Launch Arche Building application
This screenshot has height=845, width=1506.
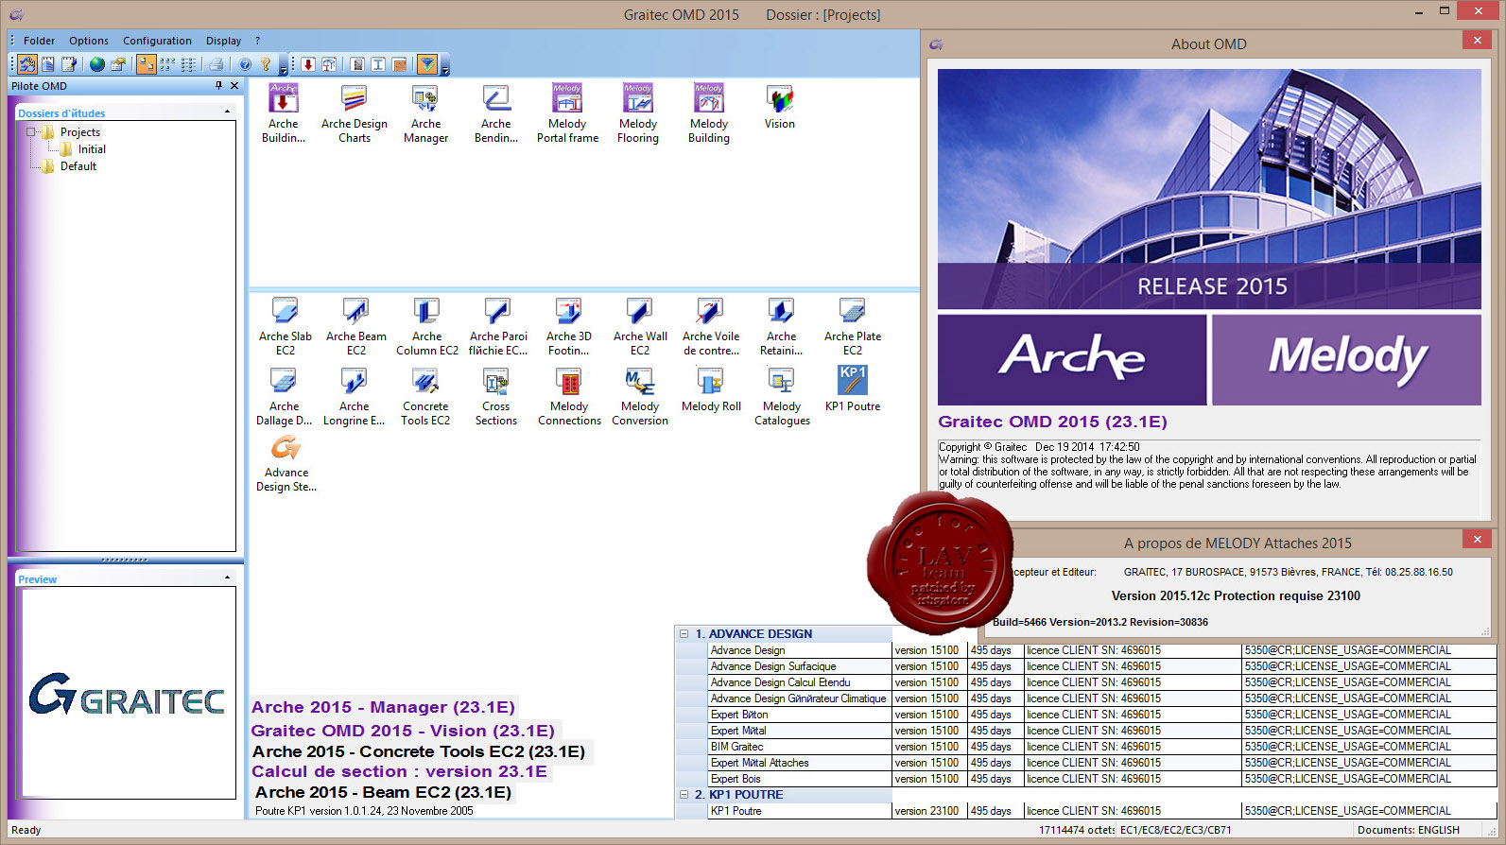click(284, 113)
